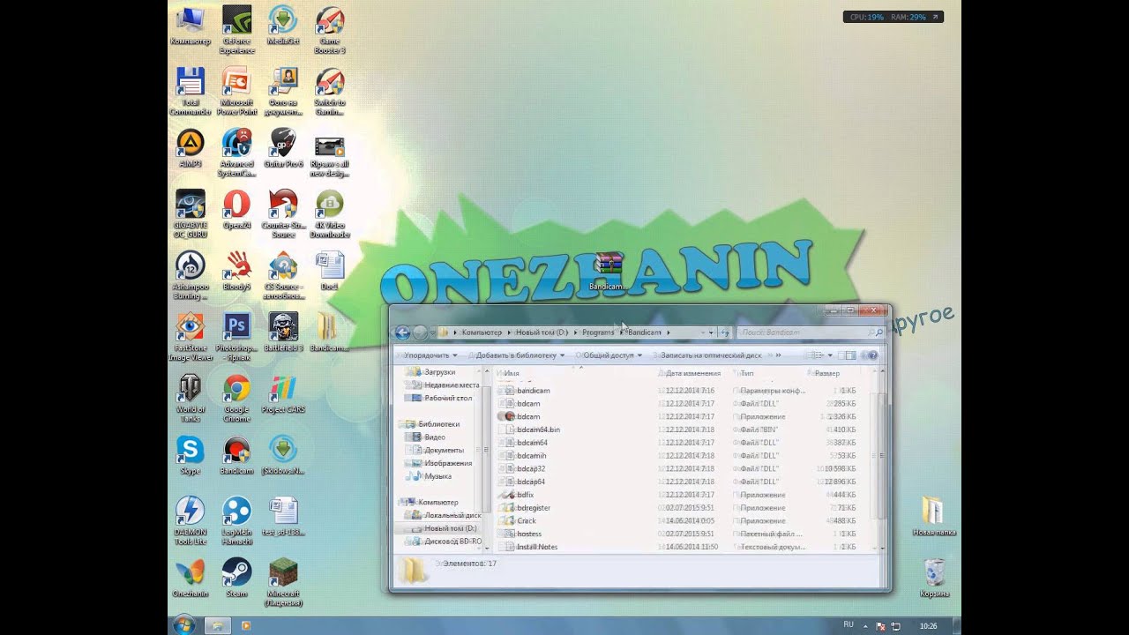The height and width of the screenshot is (635, 1129).
Task: Launch Google Chrome from desktop
Action: tap(236, 397)
